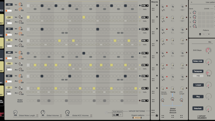Adjust the C2 Length slider
215x121 pixels.
pyautogui.click(x=9, y=11)
